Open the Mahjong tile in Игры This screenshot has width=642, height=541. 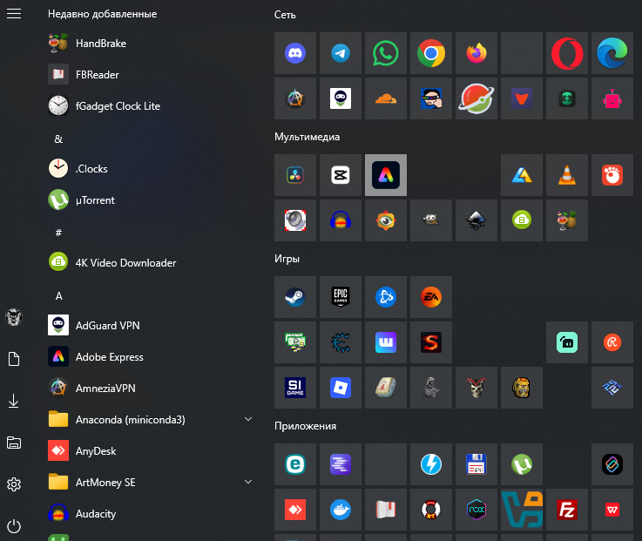pos(386,388)
